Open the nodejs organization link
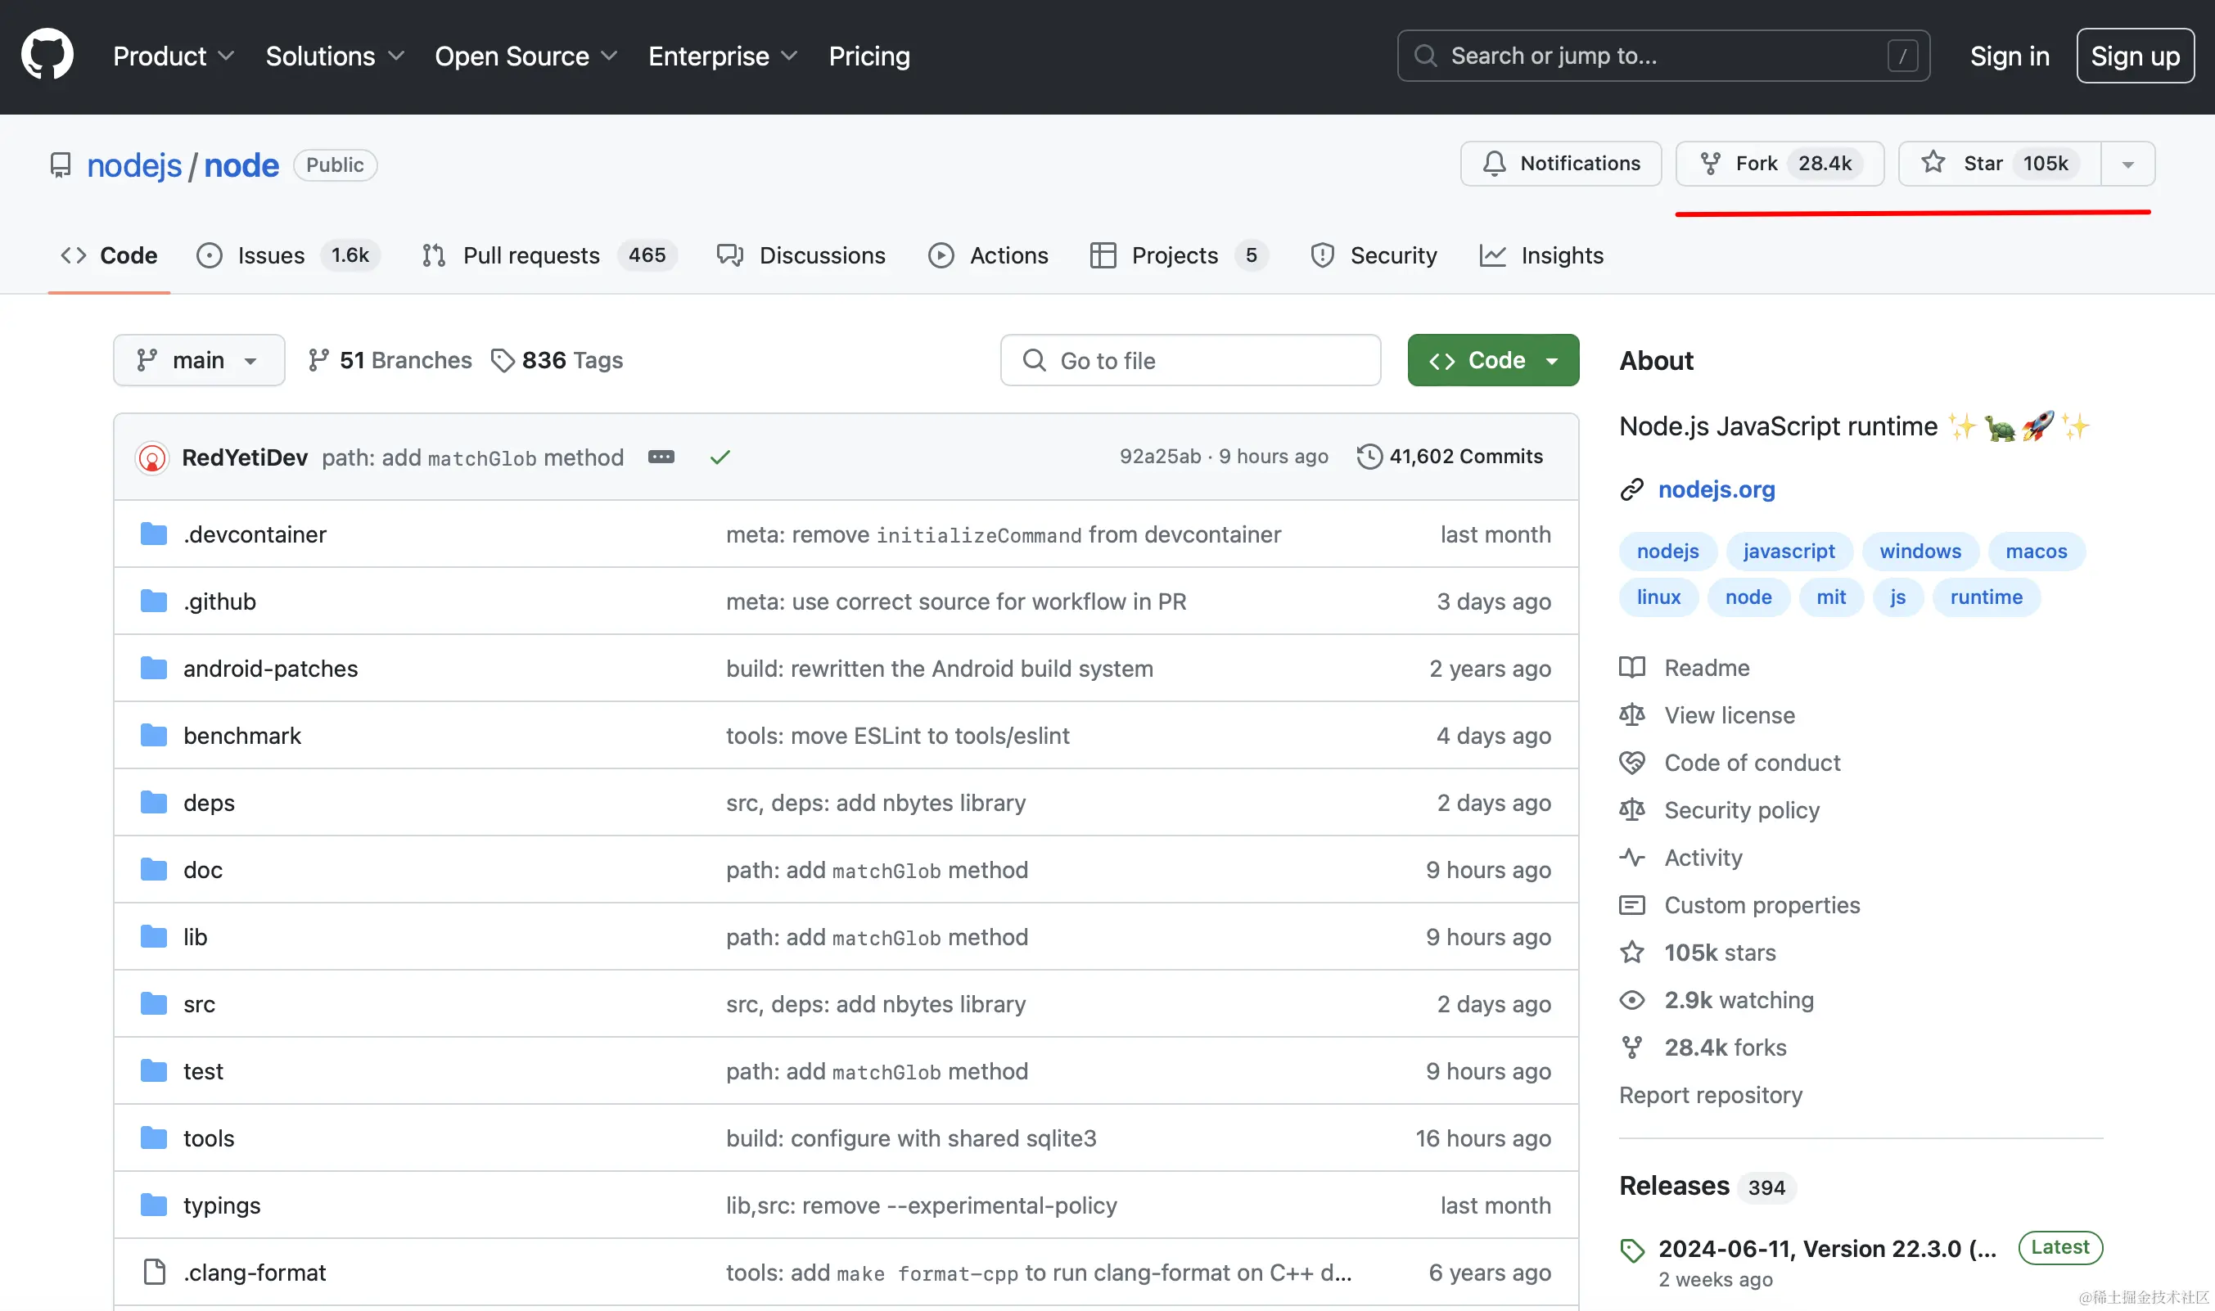Screen dimensions: 2215x1311 coord(134,165)
